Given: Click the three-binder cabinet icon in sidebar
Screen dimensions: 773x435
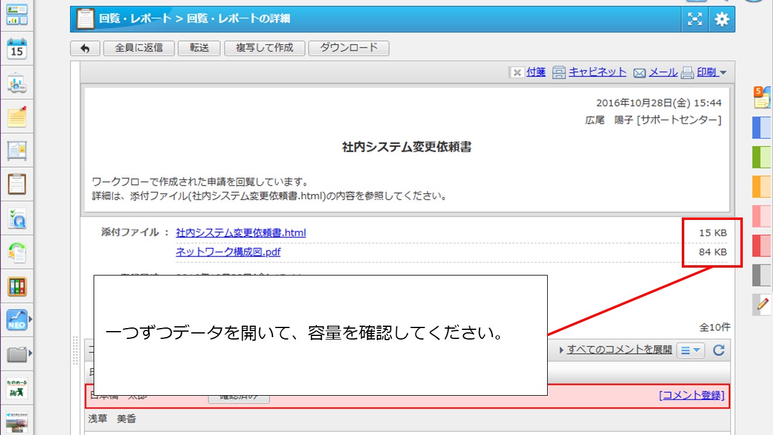Looking at the screenshot, I should (x=17, y=286).
